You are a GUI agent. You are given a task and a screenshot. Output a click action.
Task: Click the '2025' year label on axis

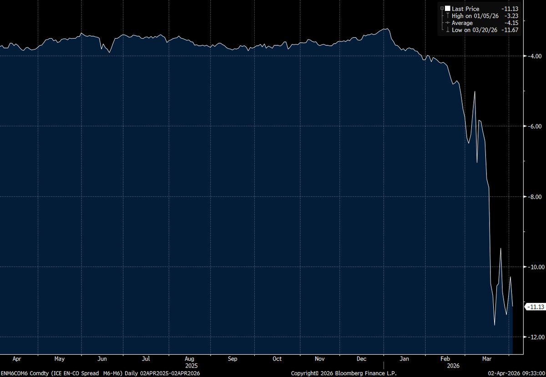coord(191,366)
